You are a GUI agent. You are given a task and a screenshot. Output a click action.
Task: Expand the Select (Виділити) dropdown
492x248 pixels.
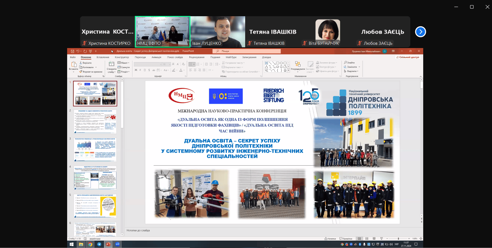[351, 71]
